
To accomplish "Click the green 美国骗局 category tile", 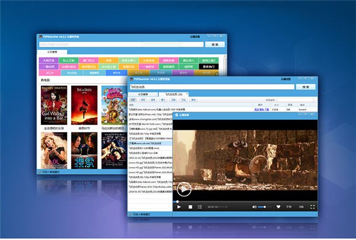I will 169,67.
